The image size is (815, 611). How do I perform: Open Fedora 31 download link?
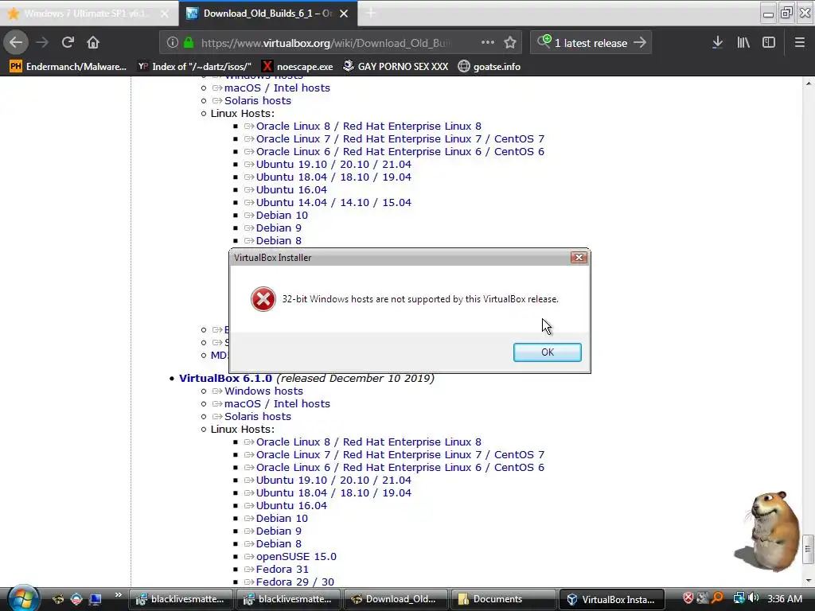click(x=282, y=570)
